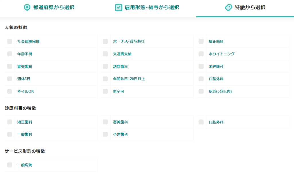Tick the ホワイトニング checkbox
294x173 pixels.
201,54
